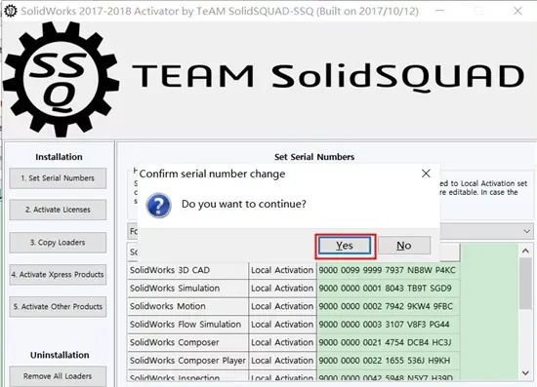Screen dimensions: 537x387
Task: Click Activate Xpress Products
Action: (58, 275)
